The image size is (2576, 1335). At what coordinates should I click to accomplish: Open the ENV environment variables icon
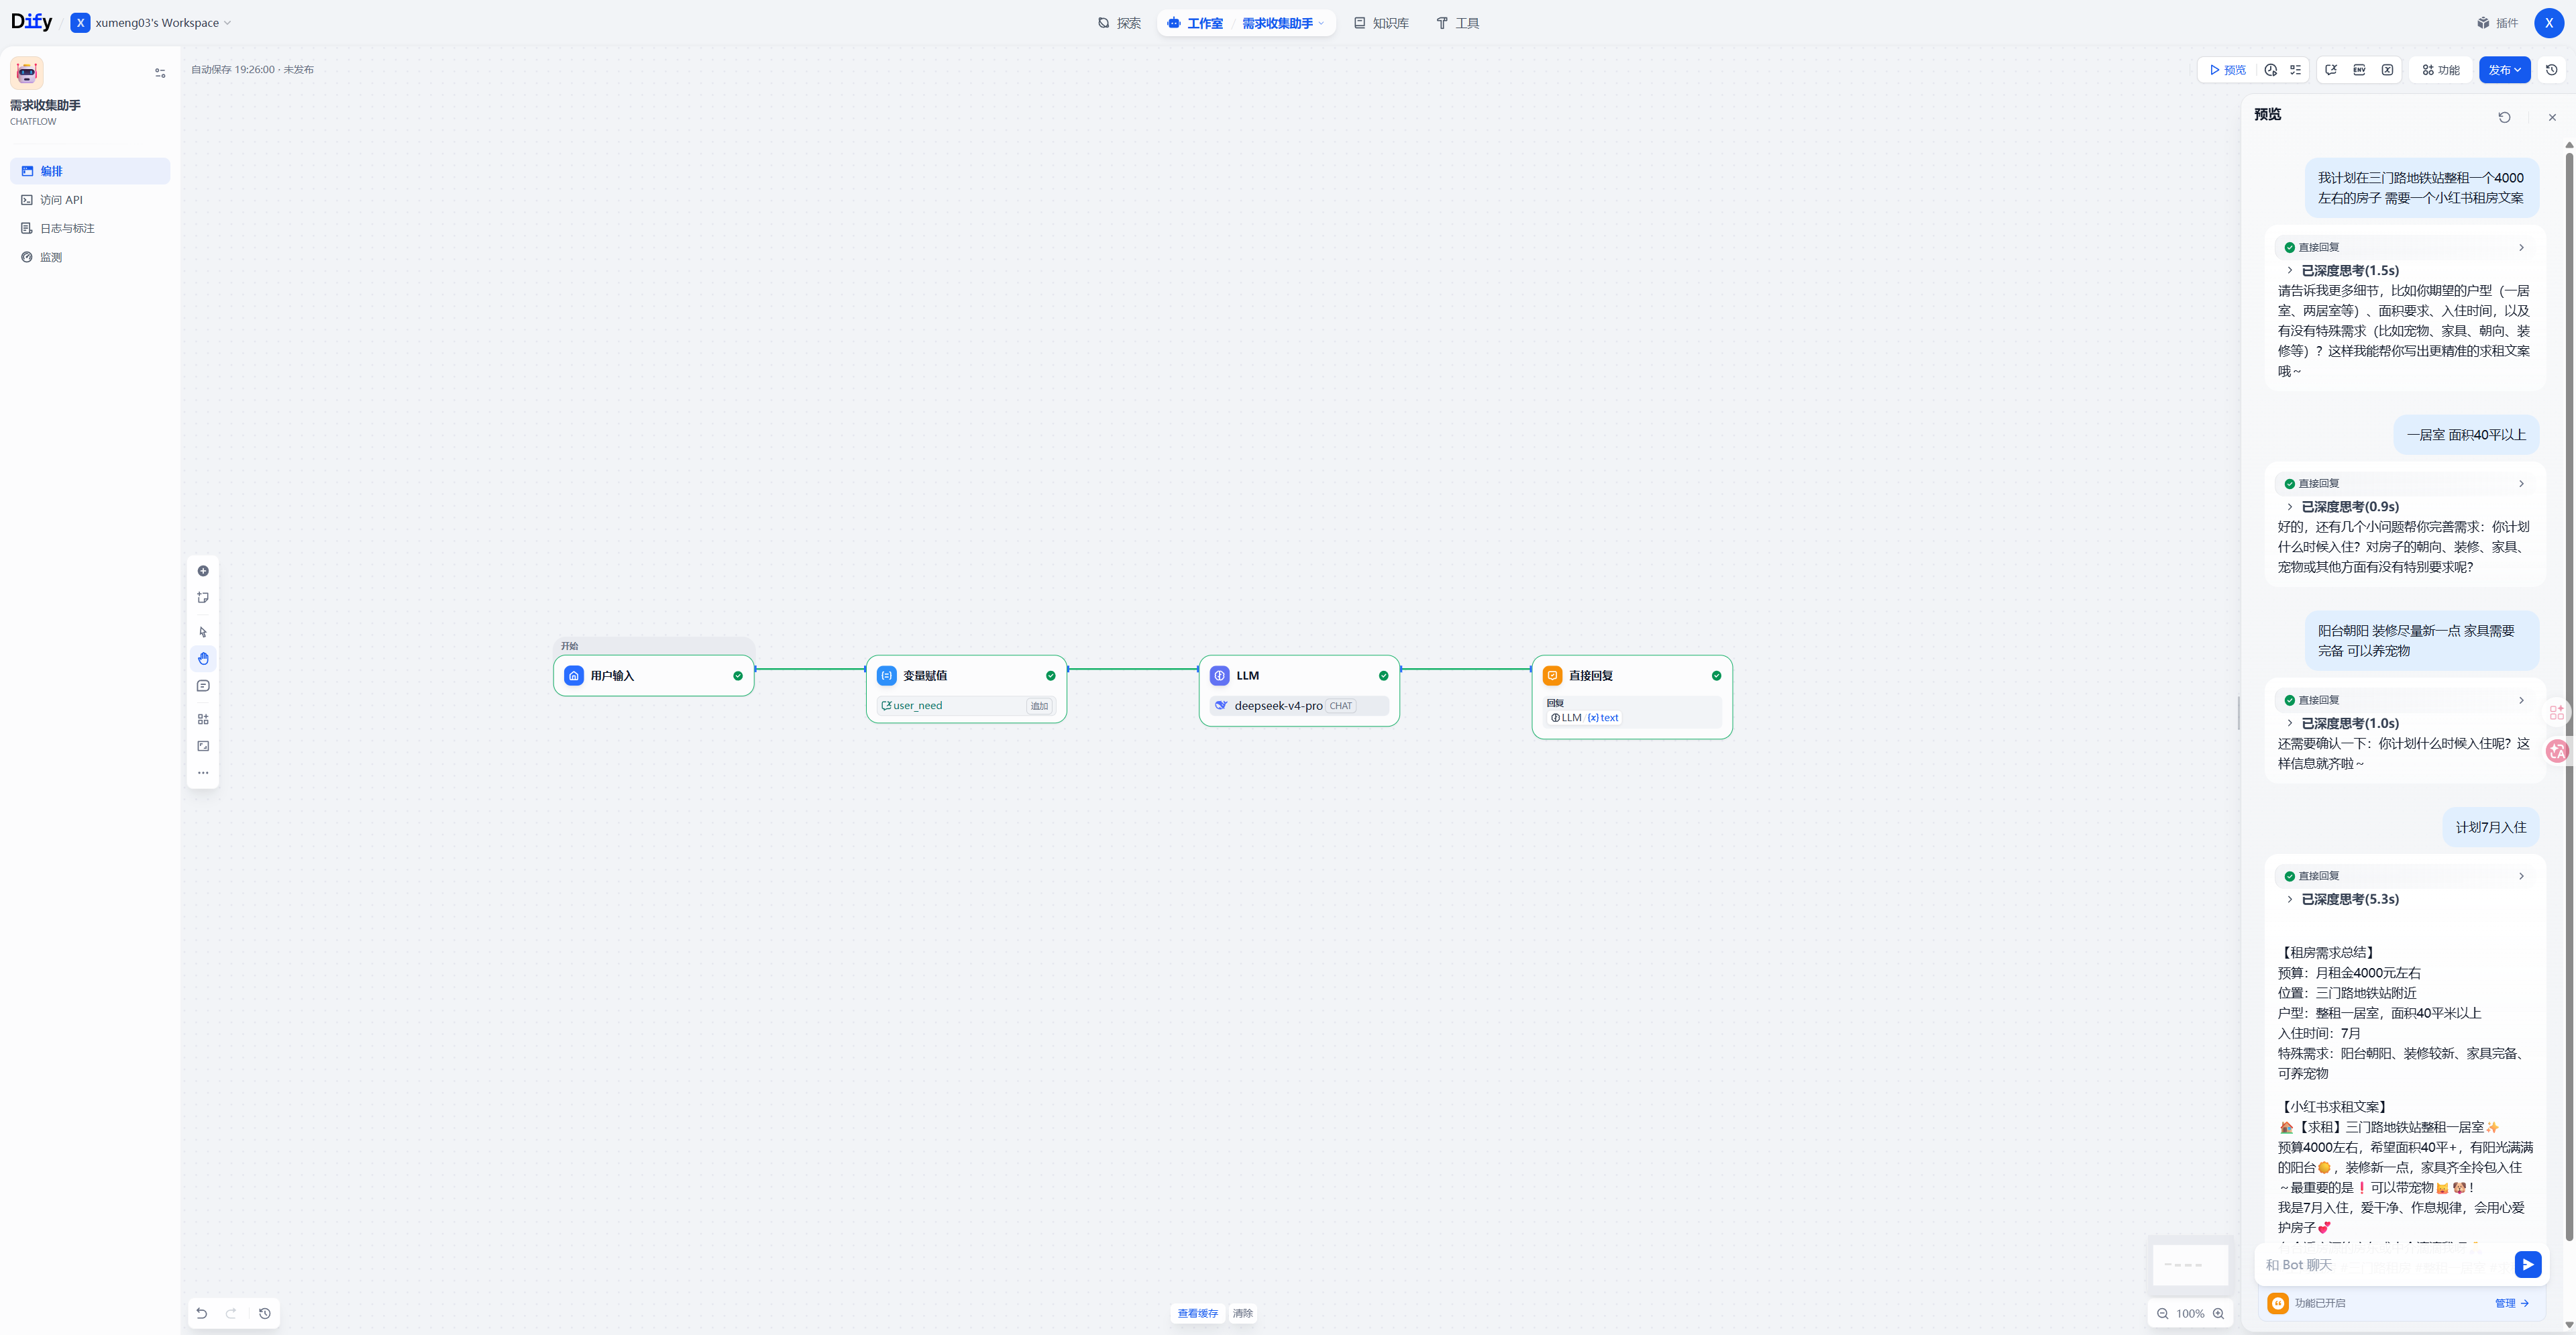tap(2359, 70)
